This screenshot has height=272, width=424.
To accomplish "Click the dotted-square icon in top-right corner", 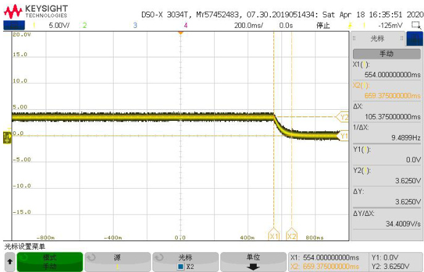I will click(415, 25).
